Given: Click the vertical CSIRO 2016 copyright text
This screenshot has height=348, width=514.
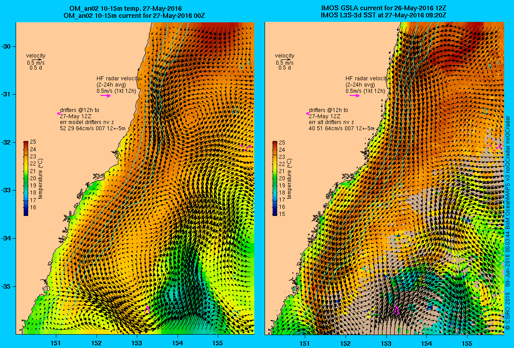Looking at the screenshot, I should [508, 222].
